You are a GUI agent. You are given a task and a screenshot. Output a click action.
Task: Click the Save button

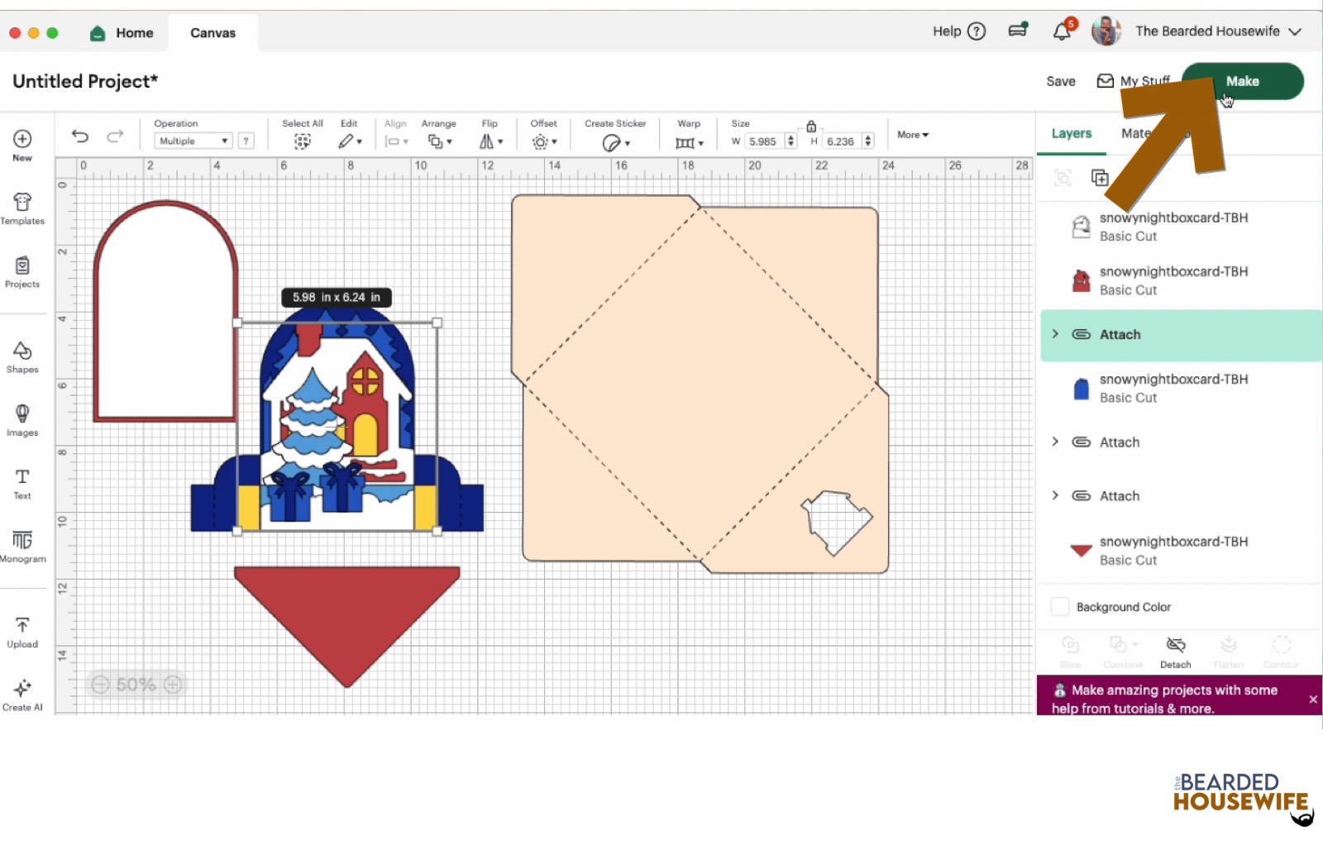(1060, 81)
